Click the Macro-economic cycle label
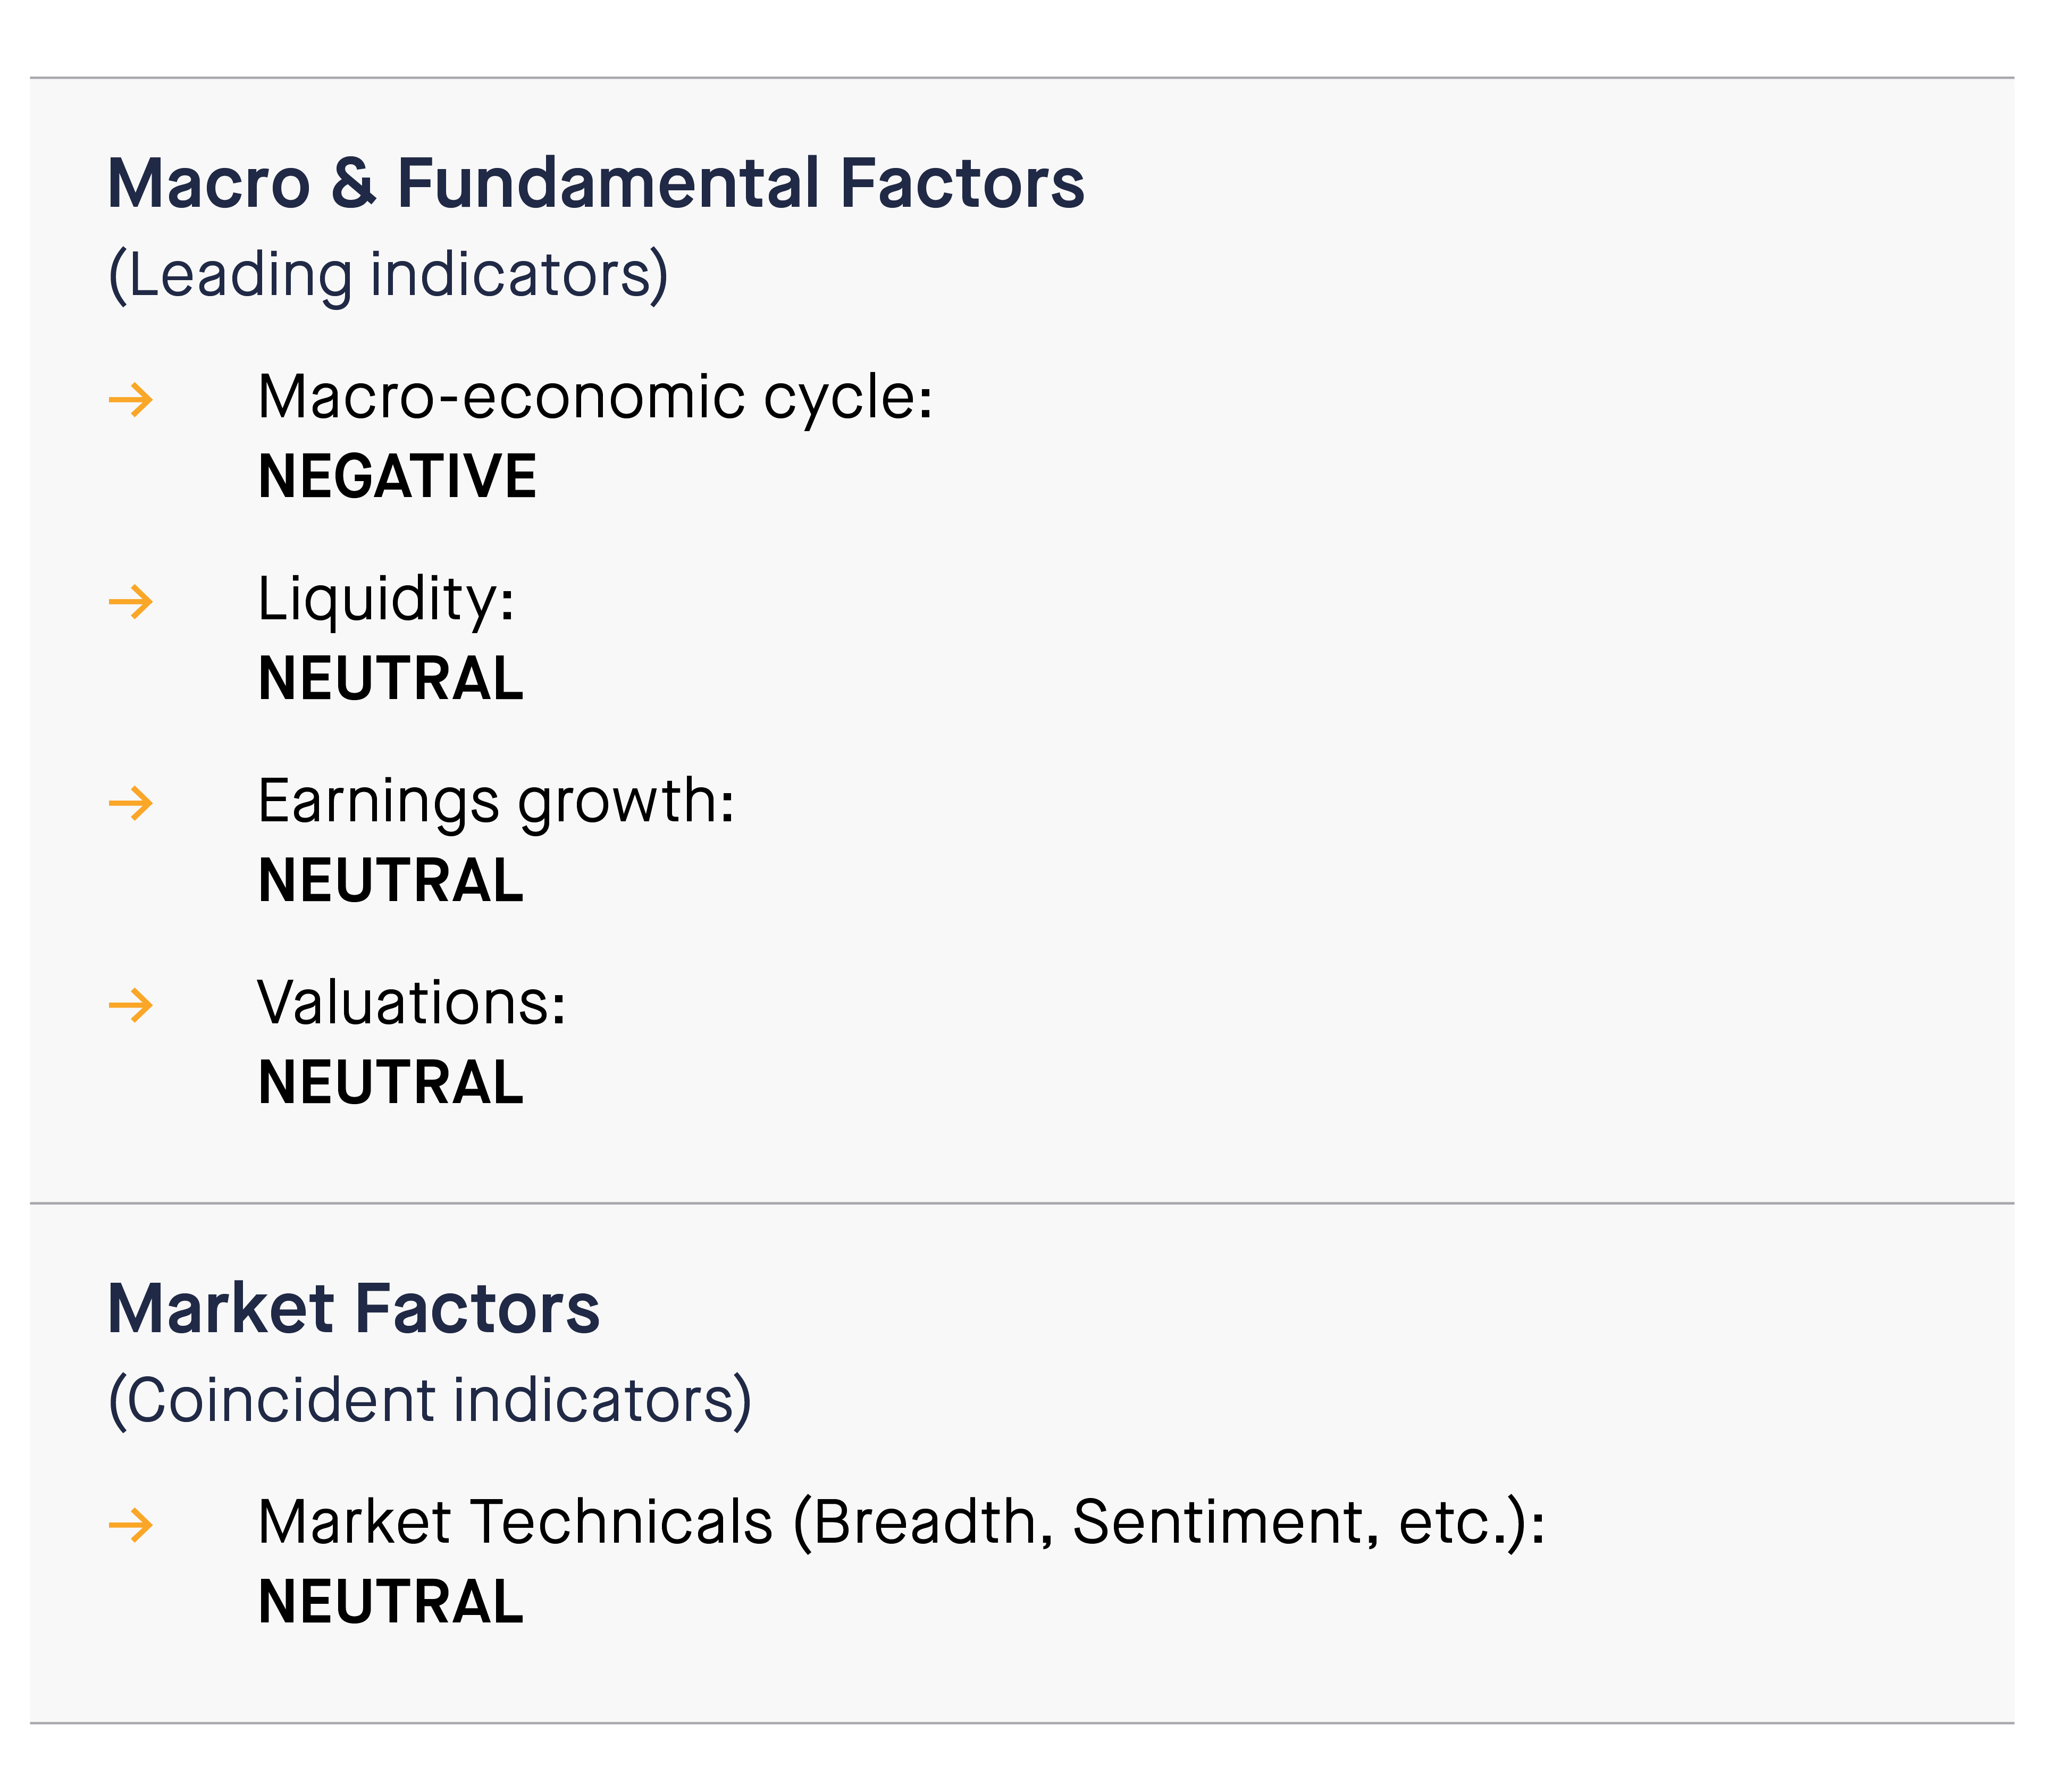The image size is (2048, 1792). pyautogui.click(x=595, y=398)
